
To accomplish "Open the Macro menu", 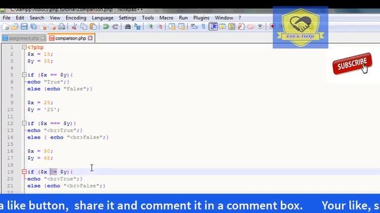I will tap(166, 18).
